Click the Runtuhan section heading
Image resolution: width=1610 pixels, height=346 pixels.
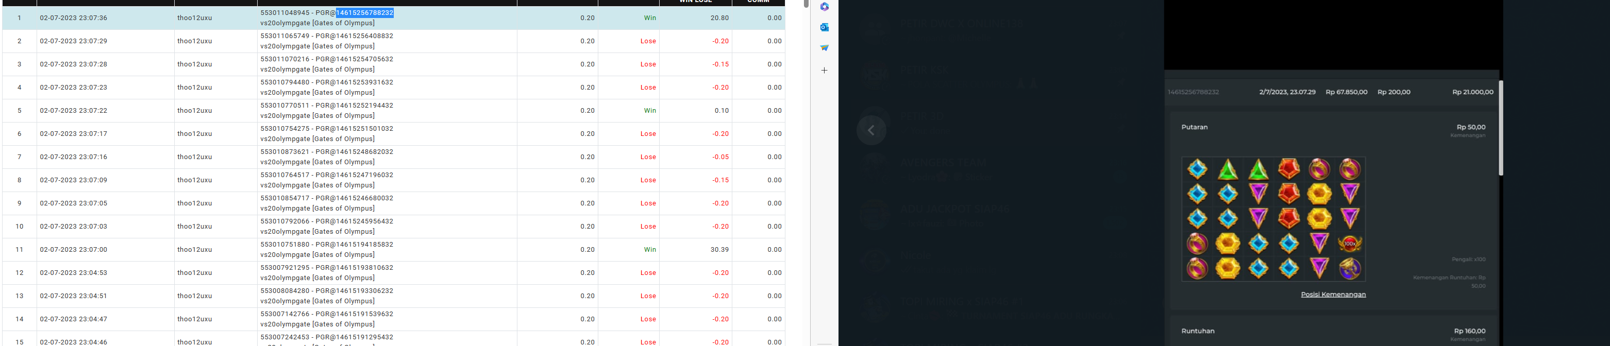tap(1198, 332)
